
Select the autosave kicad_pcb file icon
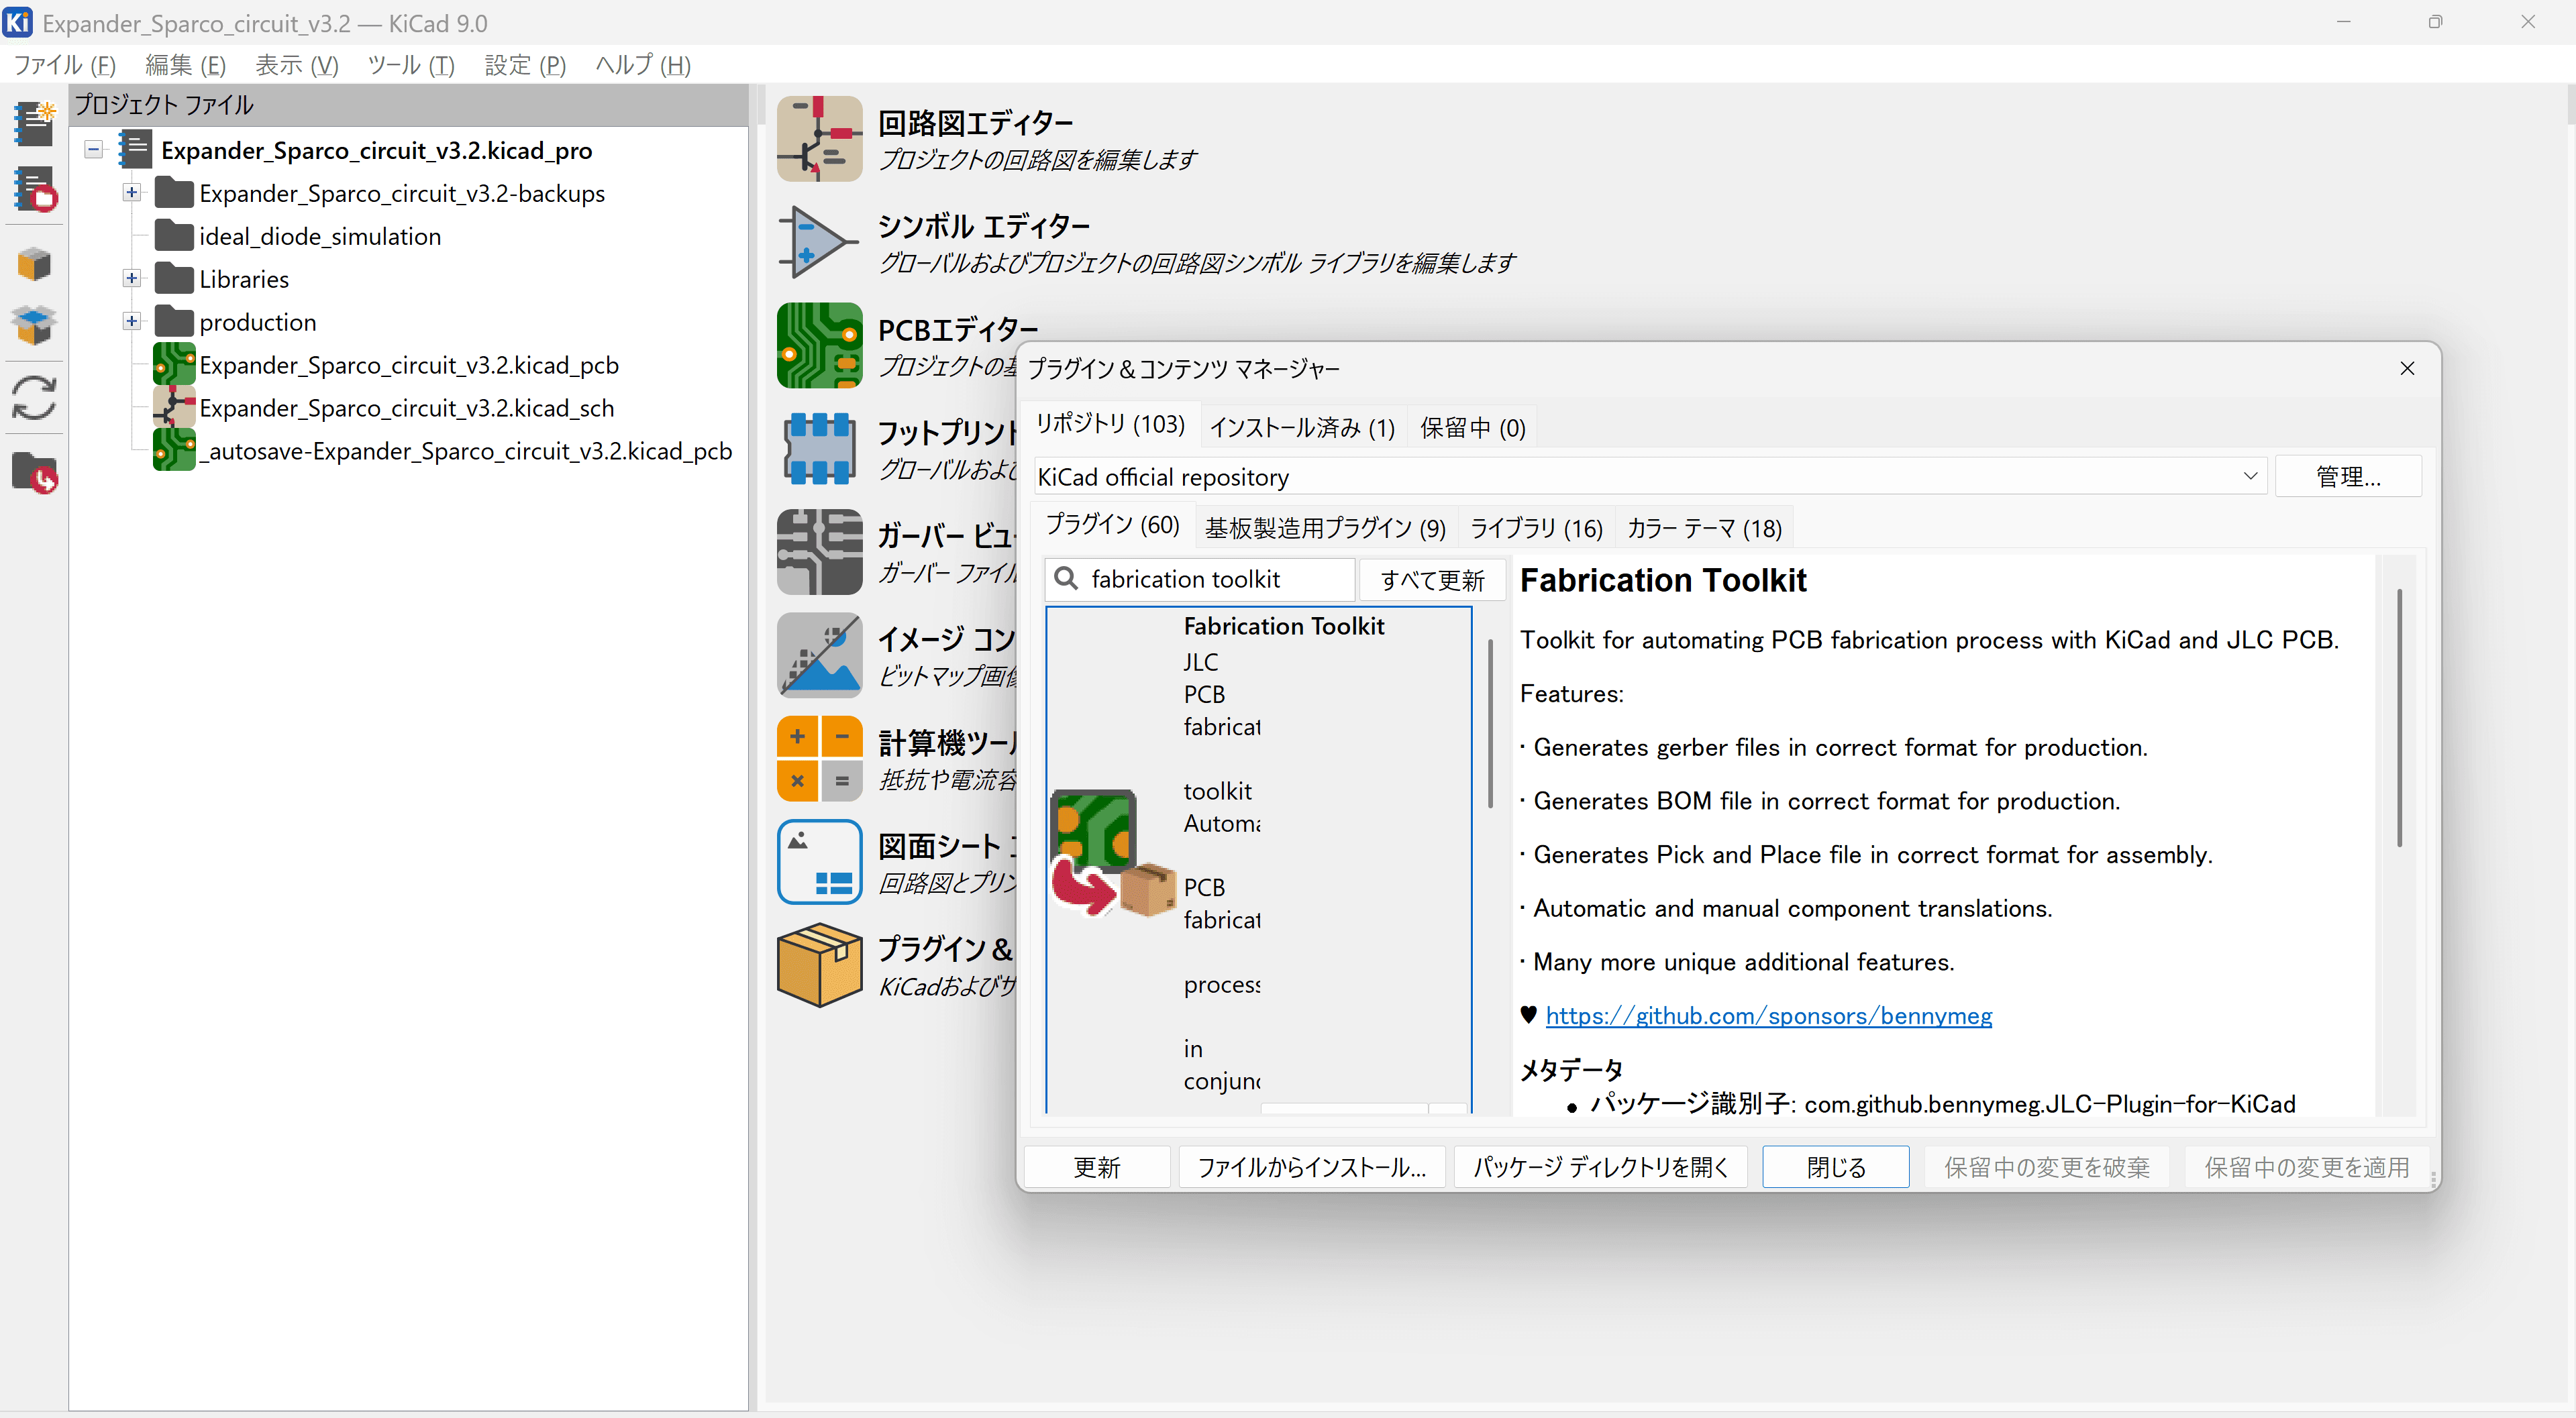pyautogui.click(x=173, y=451)
